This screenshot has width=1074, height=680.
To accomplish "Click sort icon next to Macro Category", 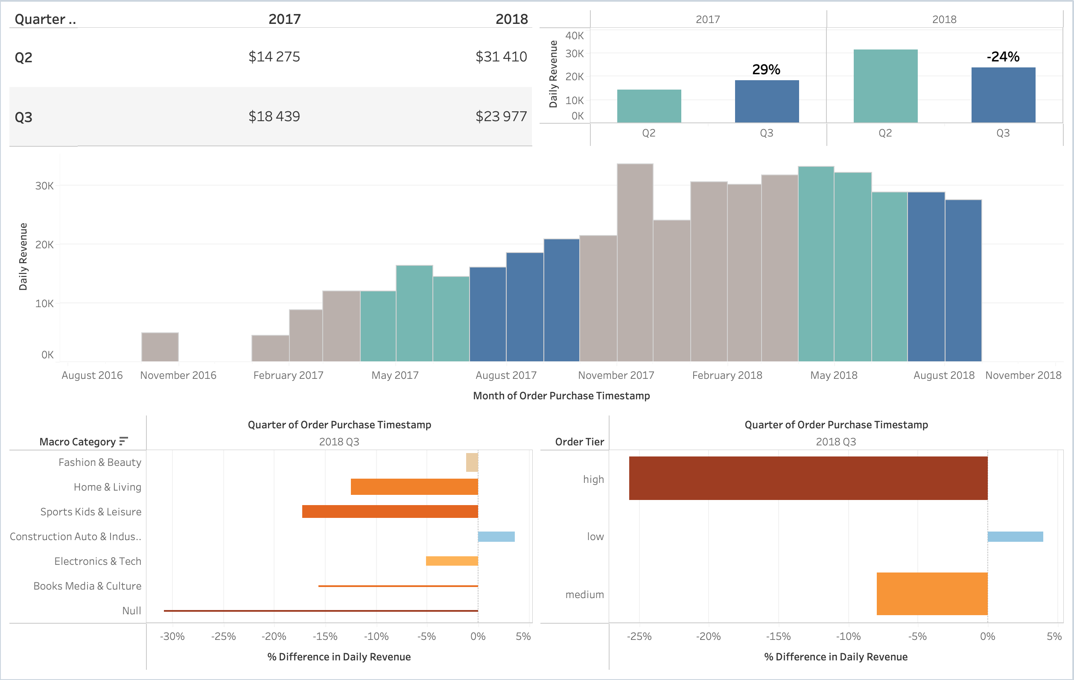I will click(123, 441).
